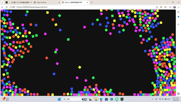The width and height of the screenshot is (181, 102).
Task: Open WeChat from taskbar
Action: (117, 99)
